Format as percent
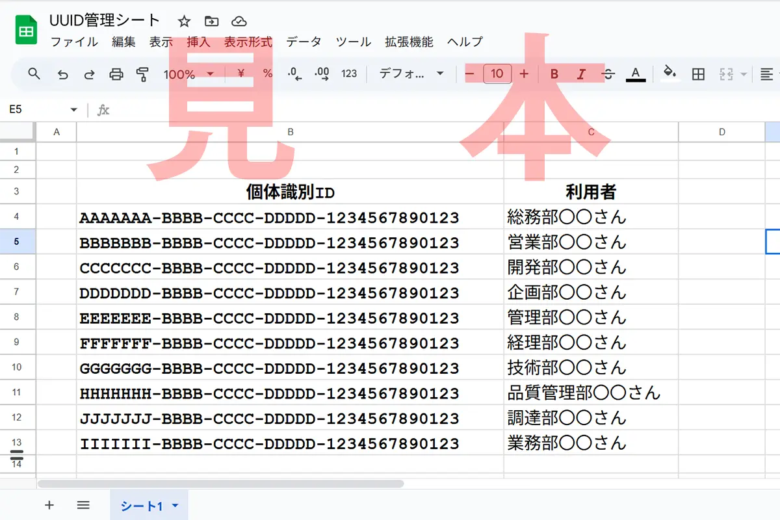Image resolution: width=780 pixels, height=520 pixels. [268, 74]
